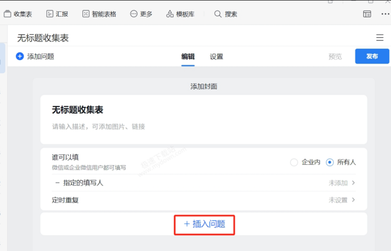This screenshot has height=251, width=391.
Task: Expand 定时重复 未设置 chevron
Action: (x=353, y=200)
